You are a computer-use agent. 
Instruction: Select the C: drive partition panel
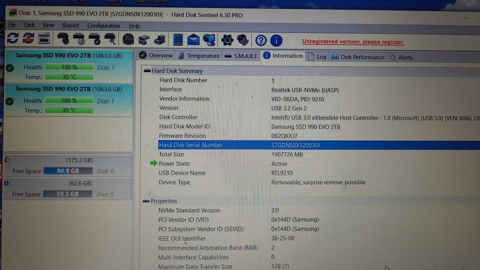[x=68, y=166]
